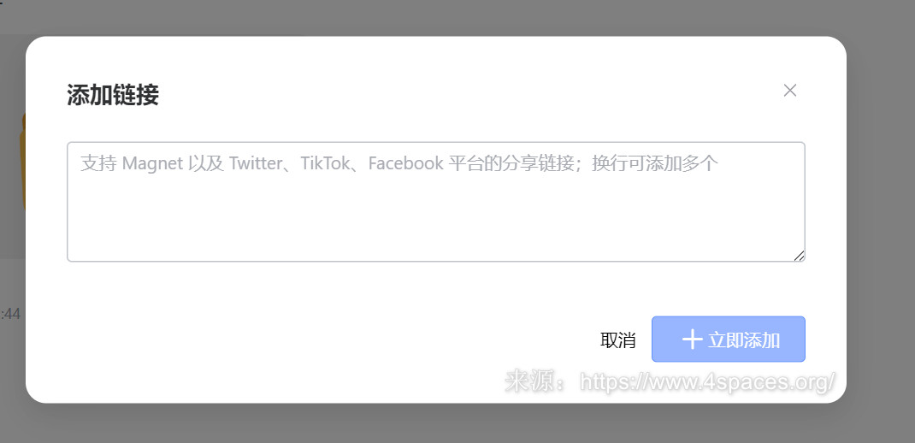This screenshot has width=915, height=443.
Task: Confirm with the 立即添加 button text
Action: click(x=744, y=340)
